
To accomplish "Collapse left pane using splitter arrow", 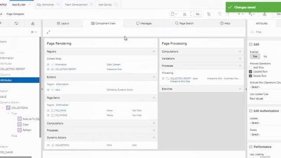I will (x=42, y=89).
